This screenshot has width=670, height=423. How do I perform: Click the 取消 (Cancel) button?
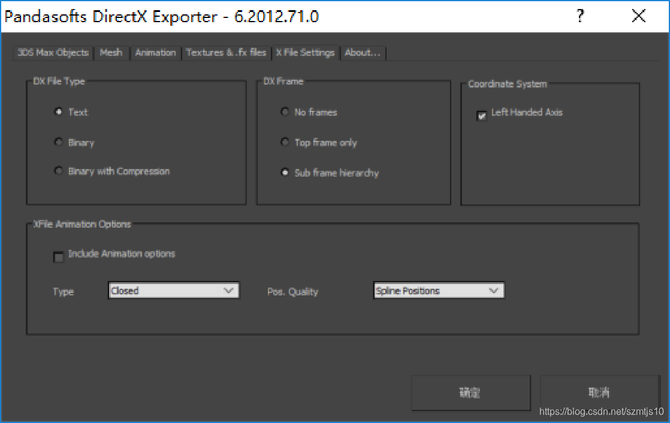tap(600, 392)
